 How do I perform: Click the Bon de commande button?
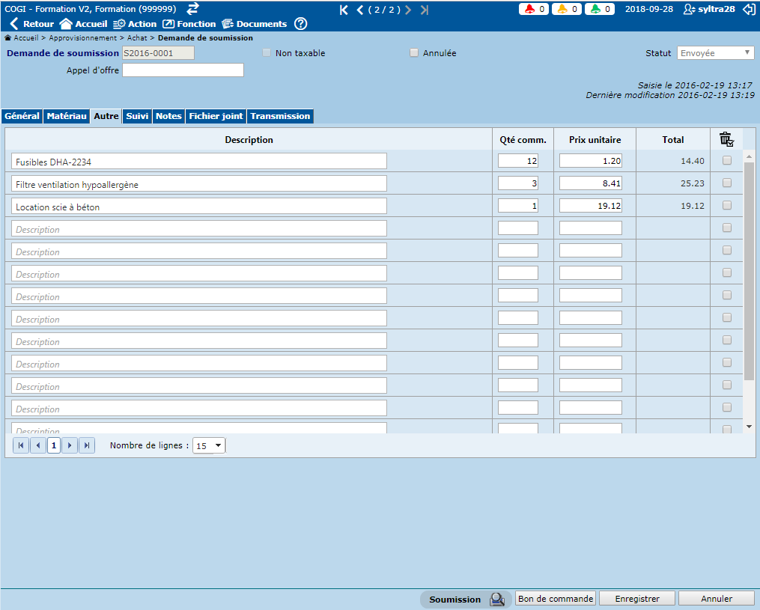556,599
